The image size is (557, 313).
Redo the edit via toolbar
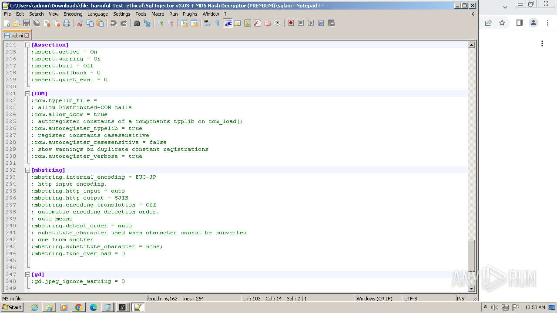[x=124, y=23]
